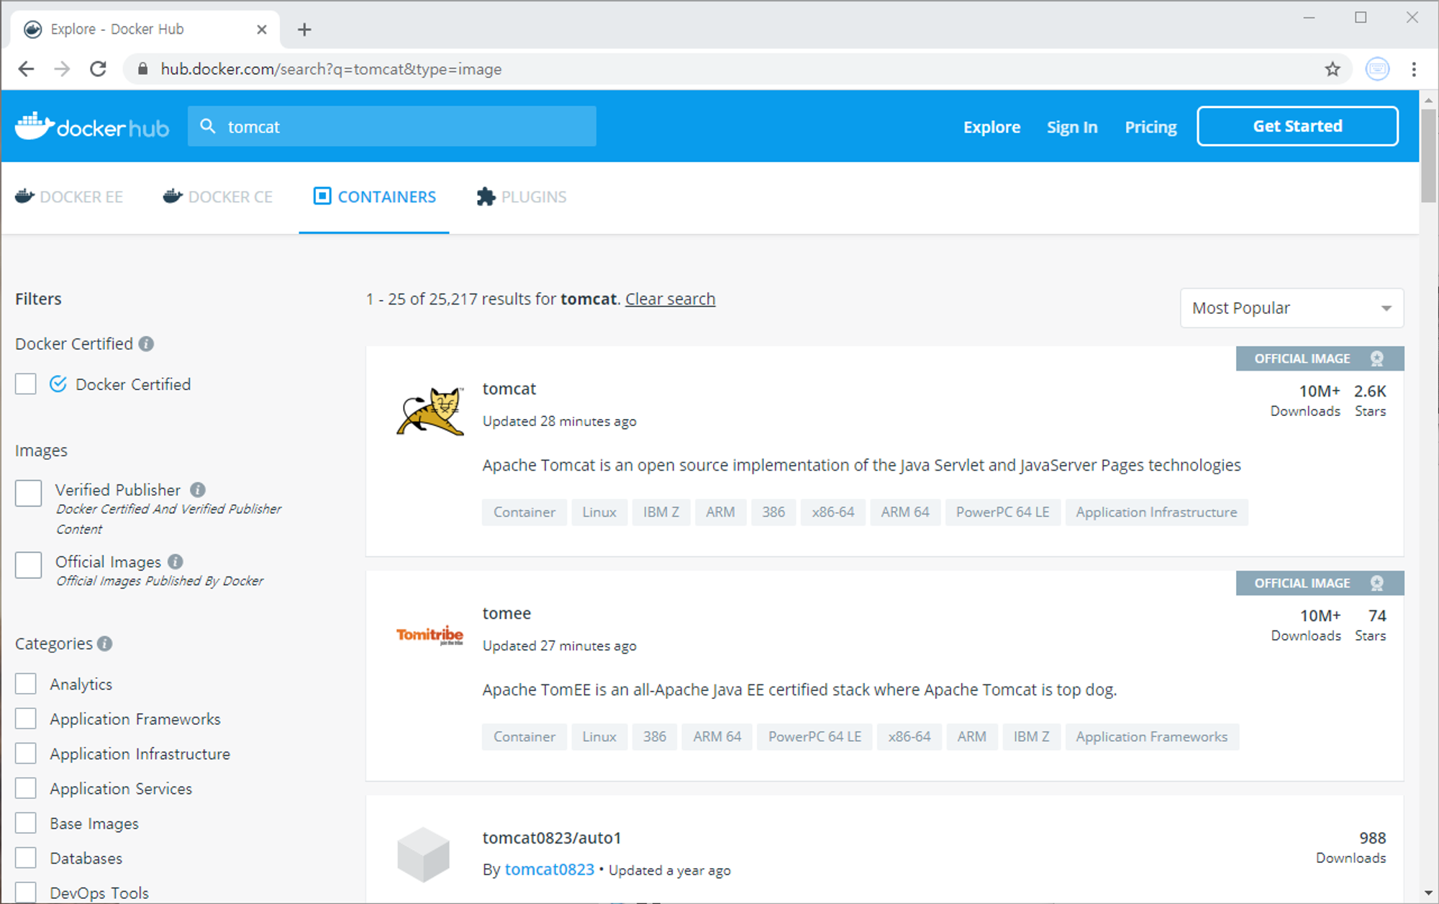Click the scrollbar down arrow

(1428, 893)
